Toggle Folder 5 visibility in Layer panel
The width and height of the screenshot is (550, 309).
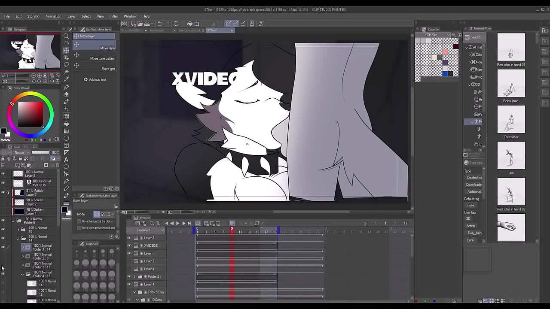[x=3, y=221]
